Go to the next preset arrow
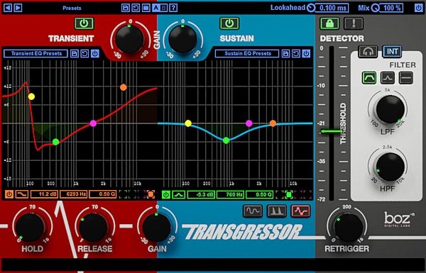Screen dimensions: 426x273 (18, 8)
